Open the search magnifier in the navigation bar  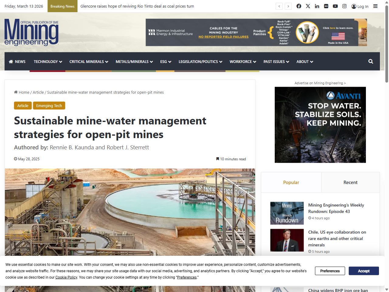coord(370,61)
